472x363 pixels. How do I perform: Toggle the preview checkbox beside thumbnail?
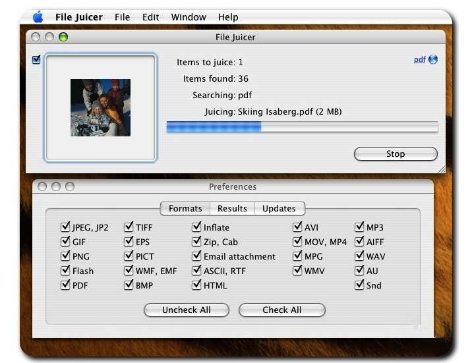pos(36,59)
